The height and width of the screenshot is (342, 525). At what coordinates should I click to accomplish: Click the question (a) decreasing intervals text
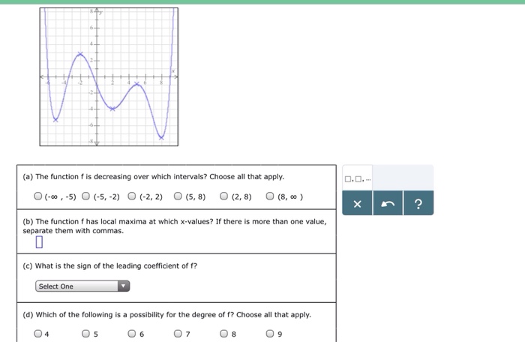(x=153, y=176)
